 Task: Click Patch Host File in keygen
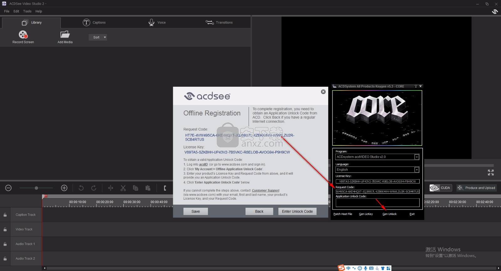coord(343,214)
